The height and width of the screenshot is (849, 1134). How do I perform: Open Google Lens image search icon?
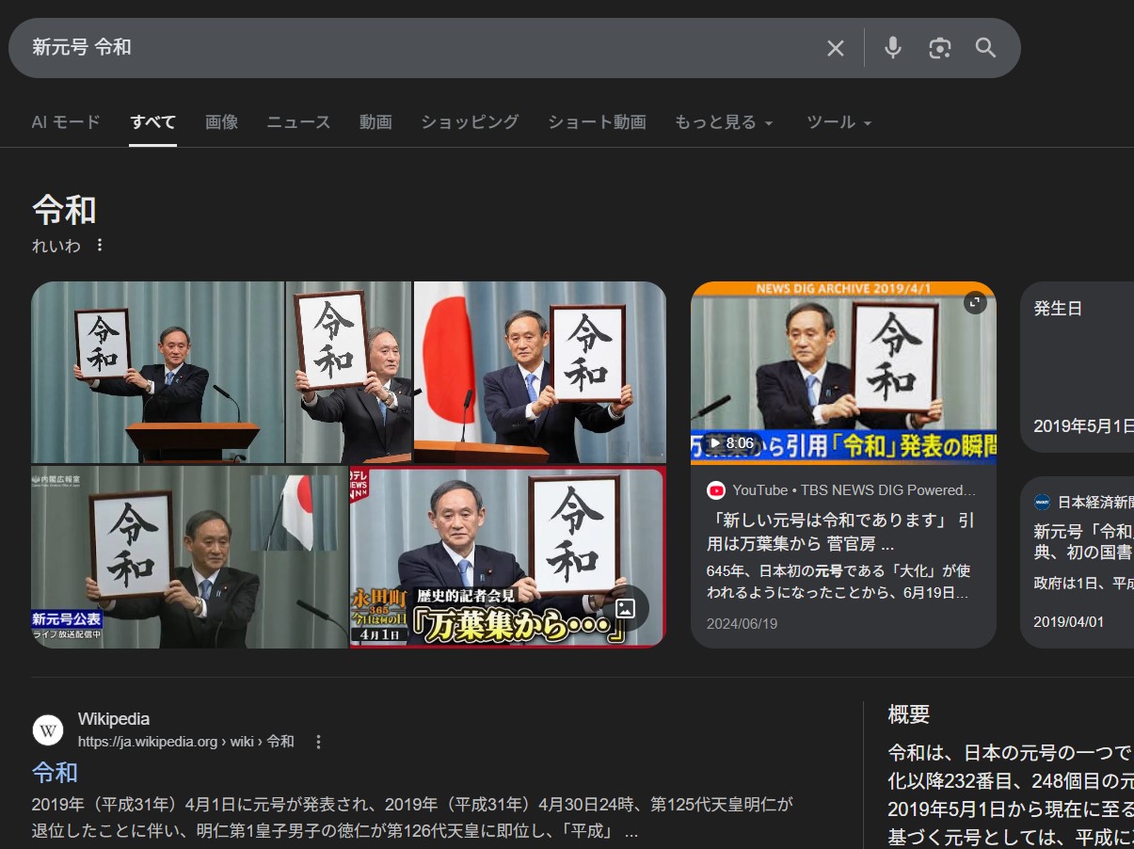[x=939, y=48]
